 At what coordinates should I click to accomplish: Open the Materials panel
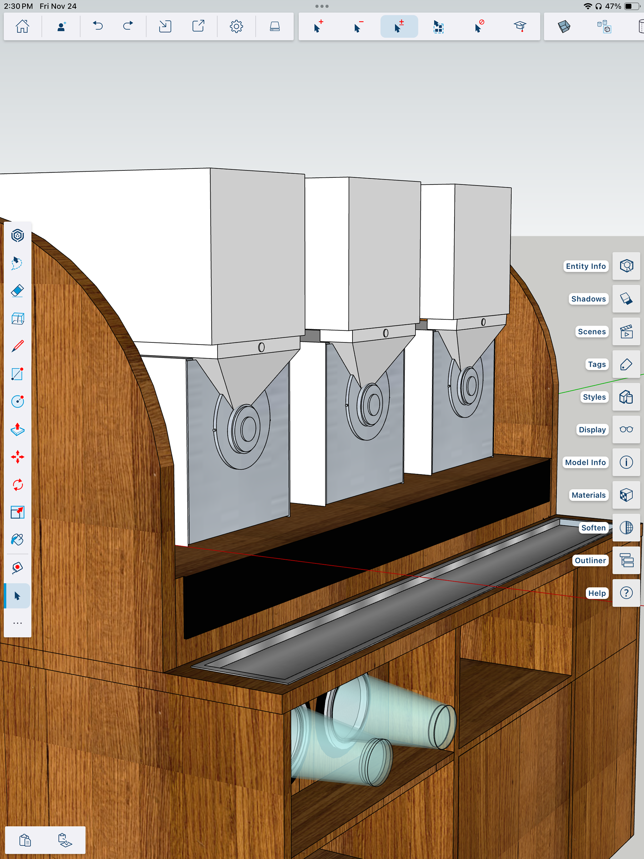pos(626,495)
